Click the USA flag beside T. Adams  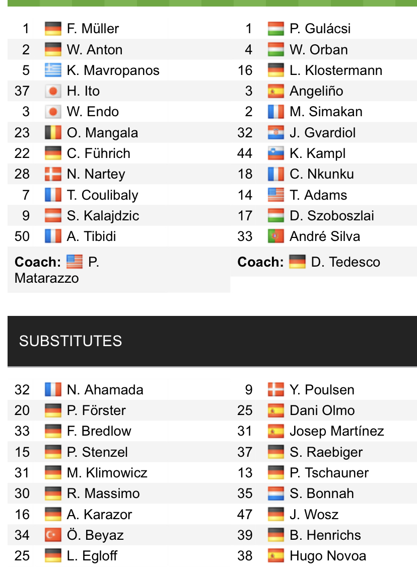point(276,195)
